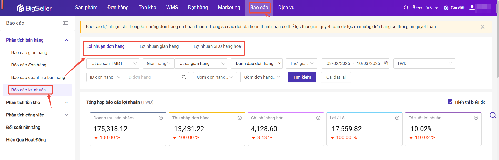This screenshot has height=160, width=499.
Task: Collapse the Báo cáo sidebar menu icon
Action: point(65,23)
